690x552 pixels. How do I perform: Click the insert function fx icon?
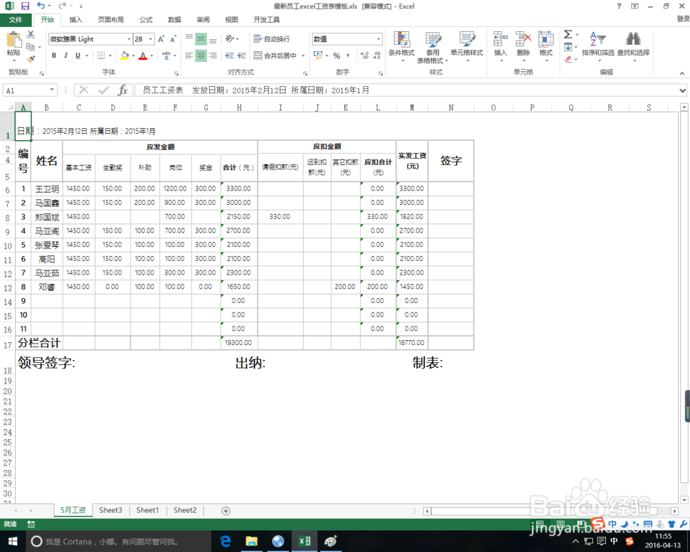click(x=123, y=90)
